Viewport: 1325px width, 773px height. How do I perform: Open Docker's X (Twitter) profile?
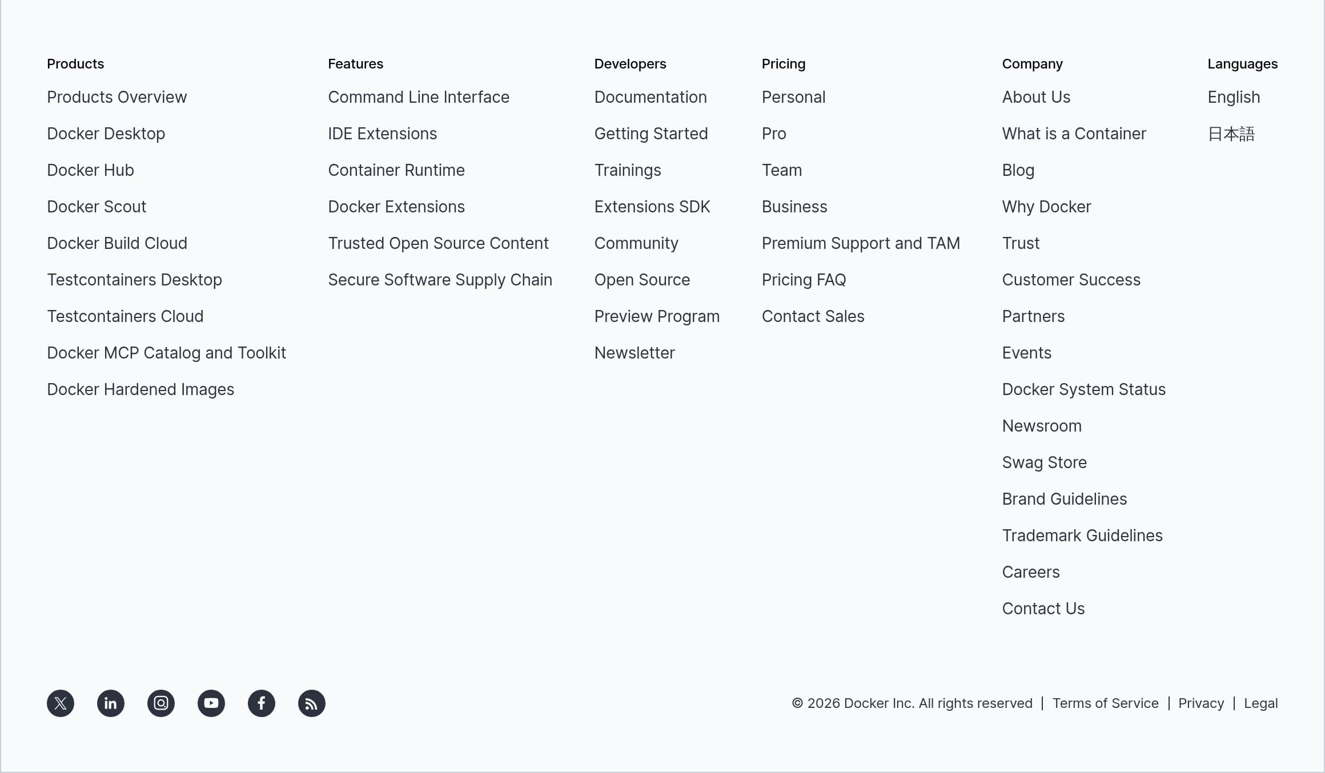(x=60, y=703)
